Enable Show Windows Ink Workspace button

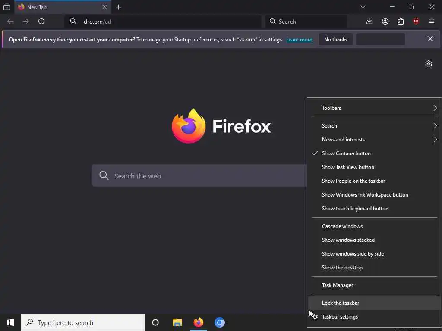coord(374,195)
